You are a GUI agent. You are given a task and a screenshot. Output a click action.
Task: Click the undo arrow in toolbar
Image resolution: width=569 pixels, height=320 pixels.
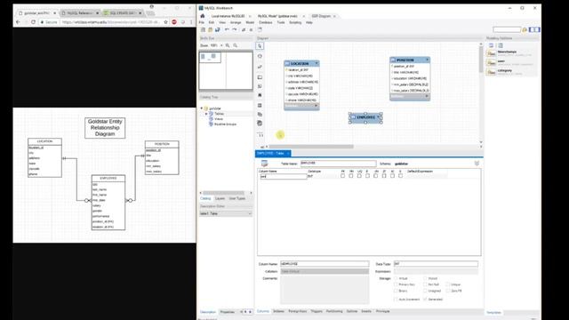[227, 29]
